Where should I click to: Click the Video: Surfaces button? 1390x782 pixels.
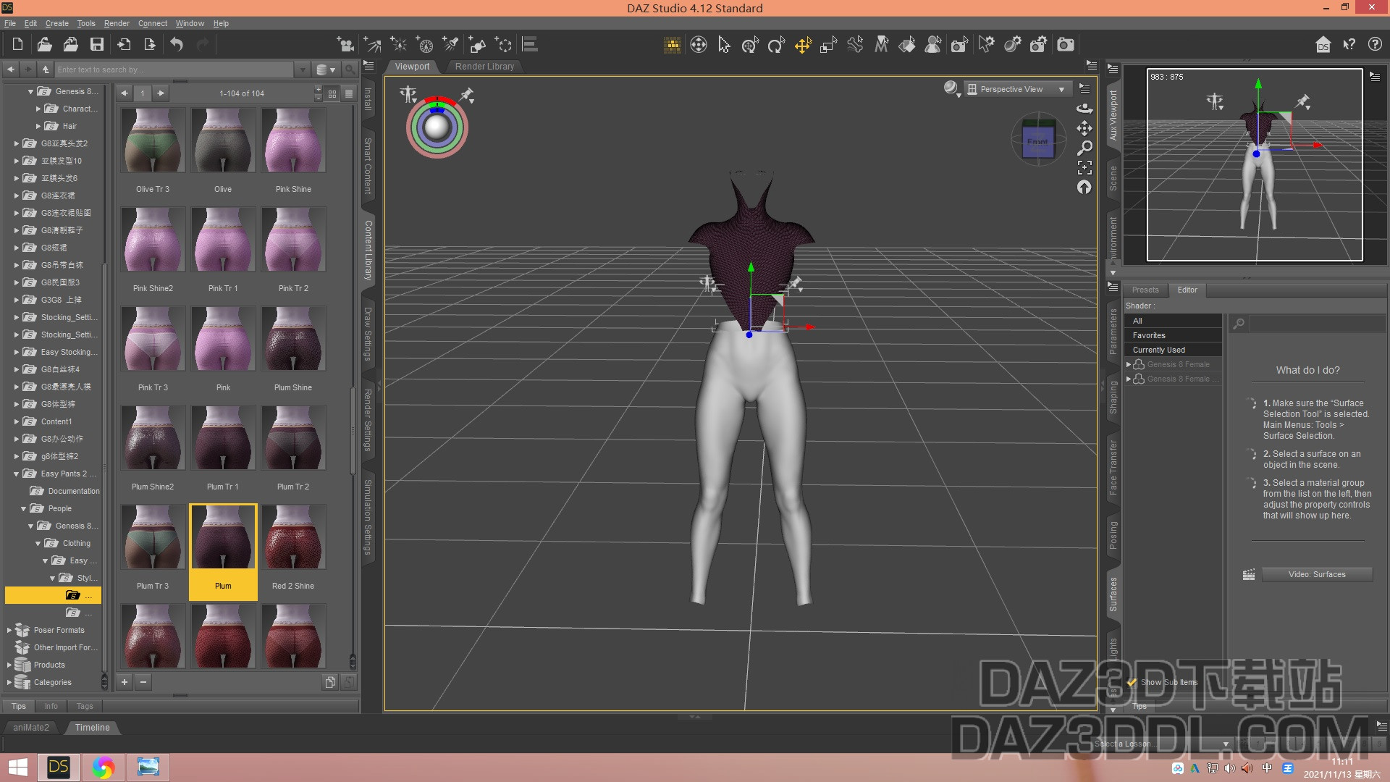click(1317, 574)
